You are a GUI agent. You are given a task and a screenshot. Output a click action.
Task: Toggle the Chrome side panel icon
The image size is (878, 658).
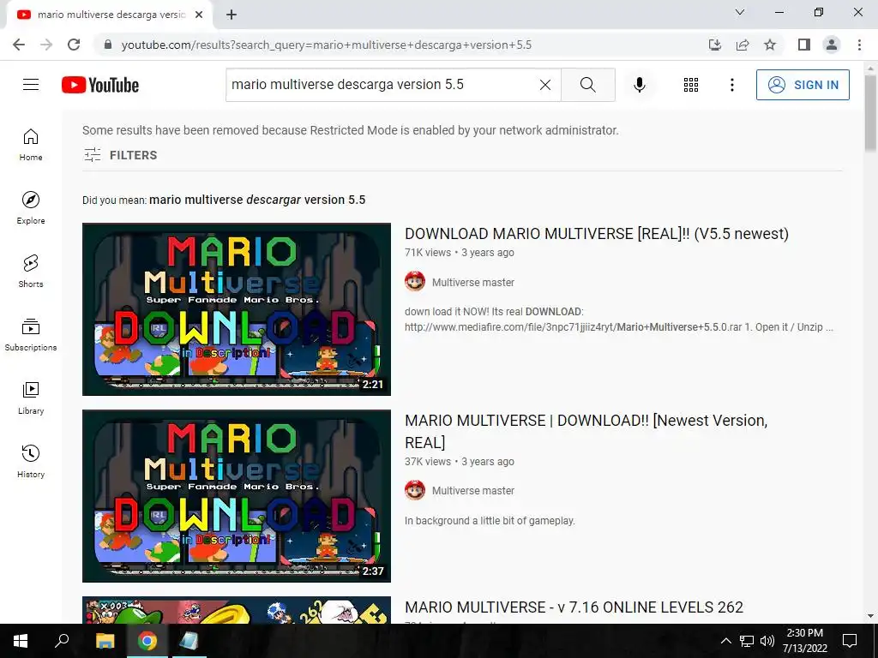point(804,45)
